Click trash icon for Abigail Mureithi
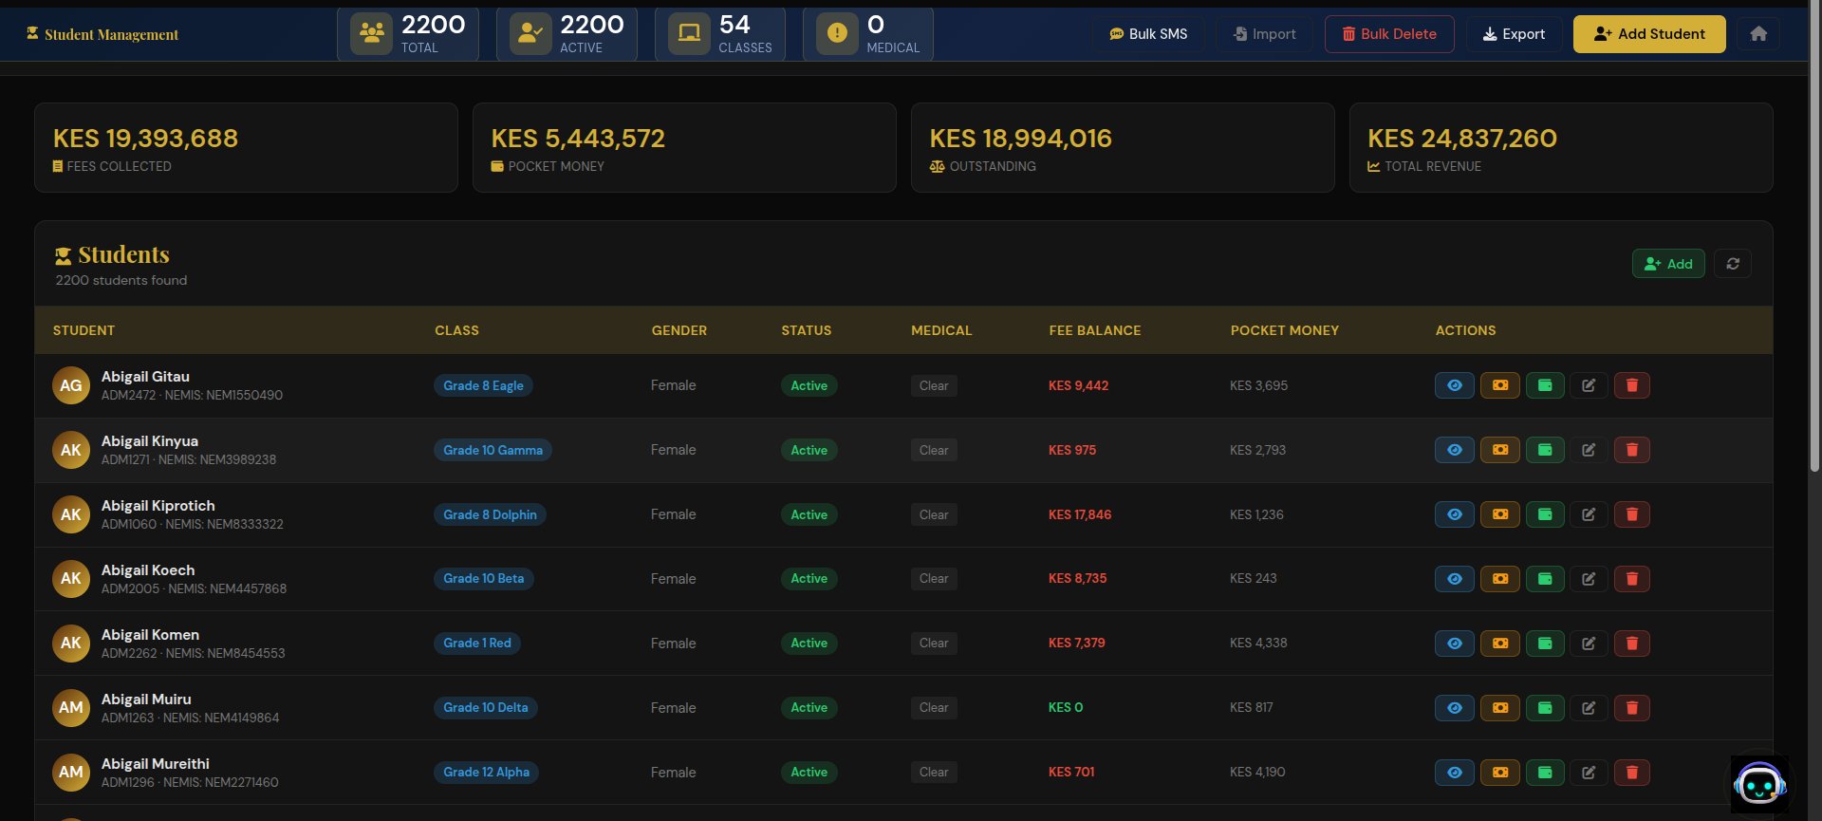Screen dimensions: 1822x821 [x=1631, y=773]
